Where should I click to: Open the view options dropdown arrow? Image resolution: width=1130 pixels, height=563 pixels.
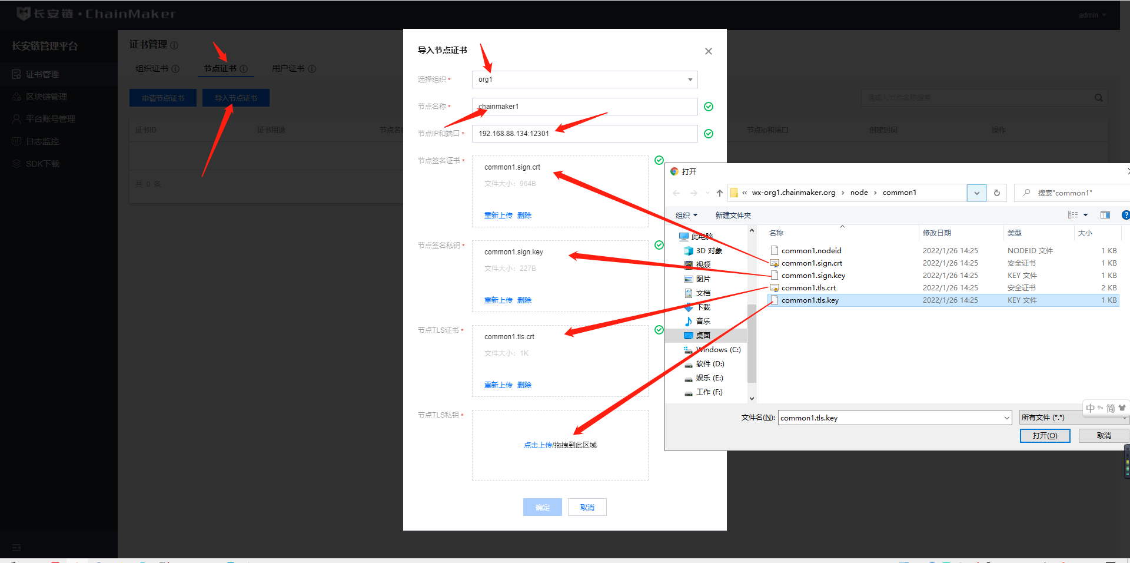1085,215
